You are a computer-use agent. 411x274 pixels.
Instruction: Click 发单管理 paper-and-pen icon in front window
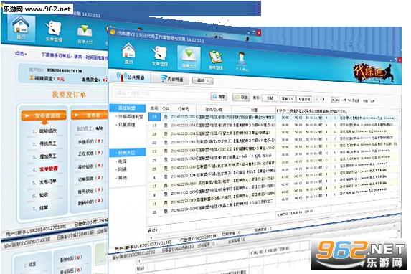pos(160,56)
